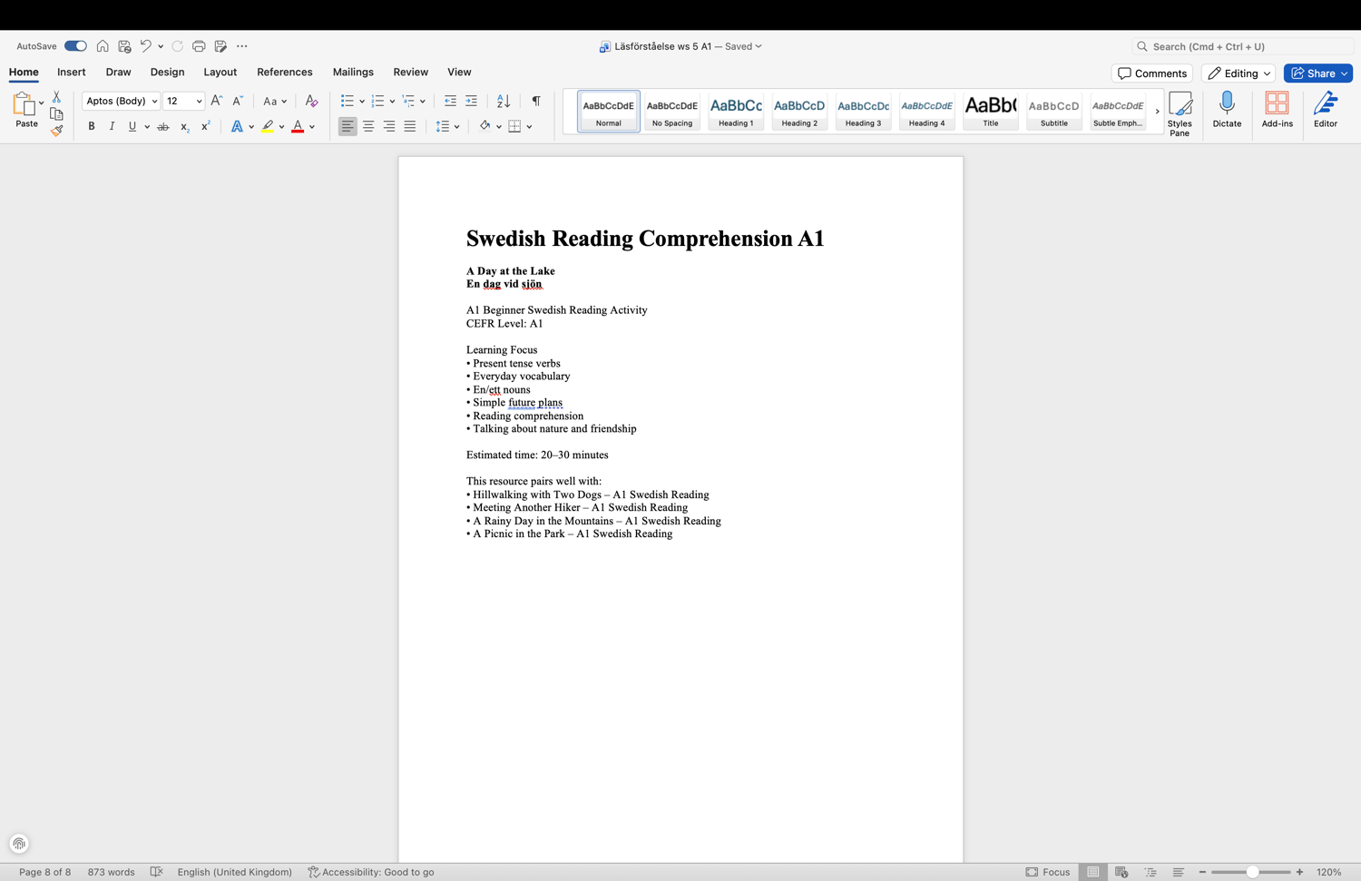Viewport: 1361px width, 881px height.
Task: Toggle Bold formatting
Action: [92, 127]
